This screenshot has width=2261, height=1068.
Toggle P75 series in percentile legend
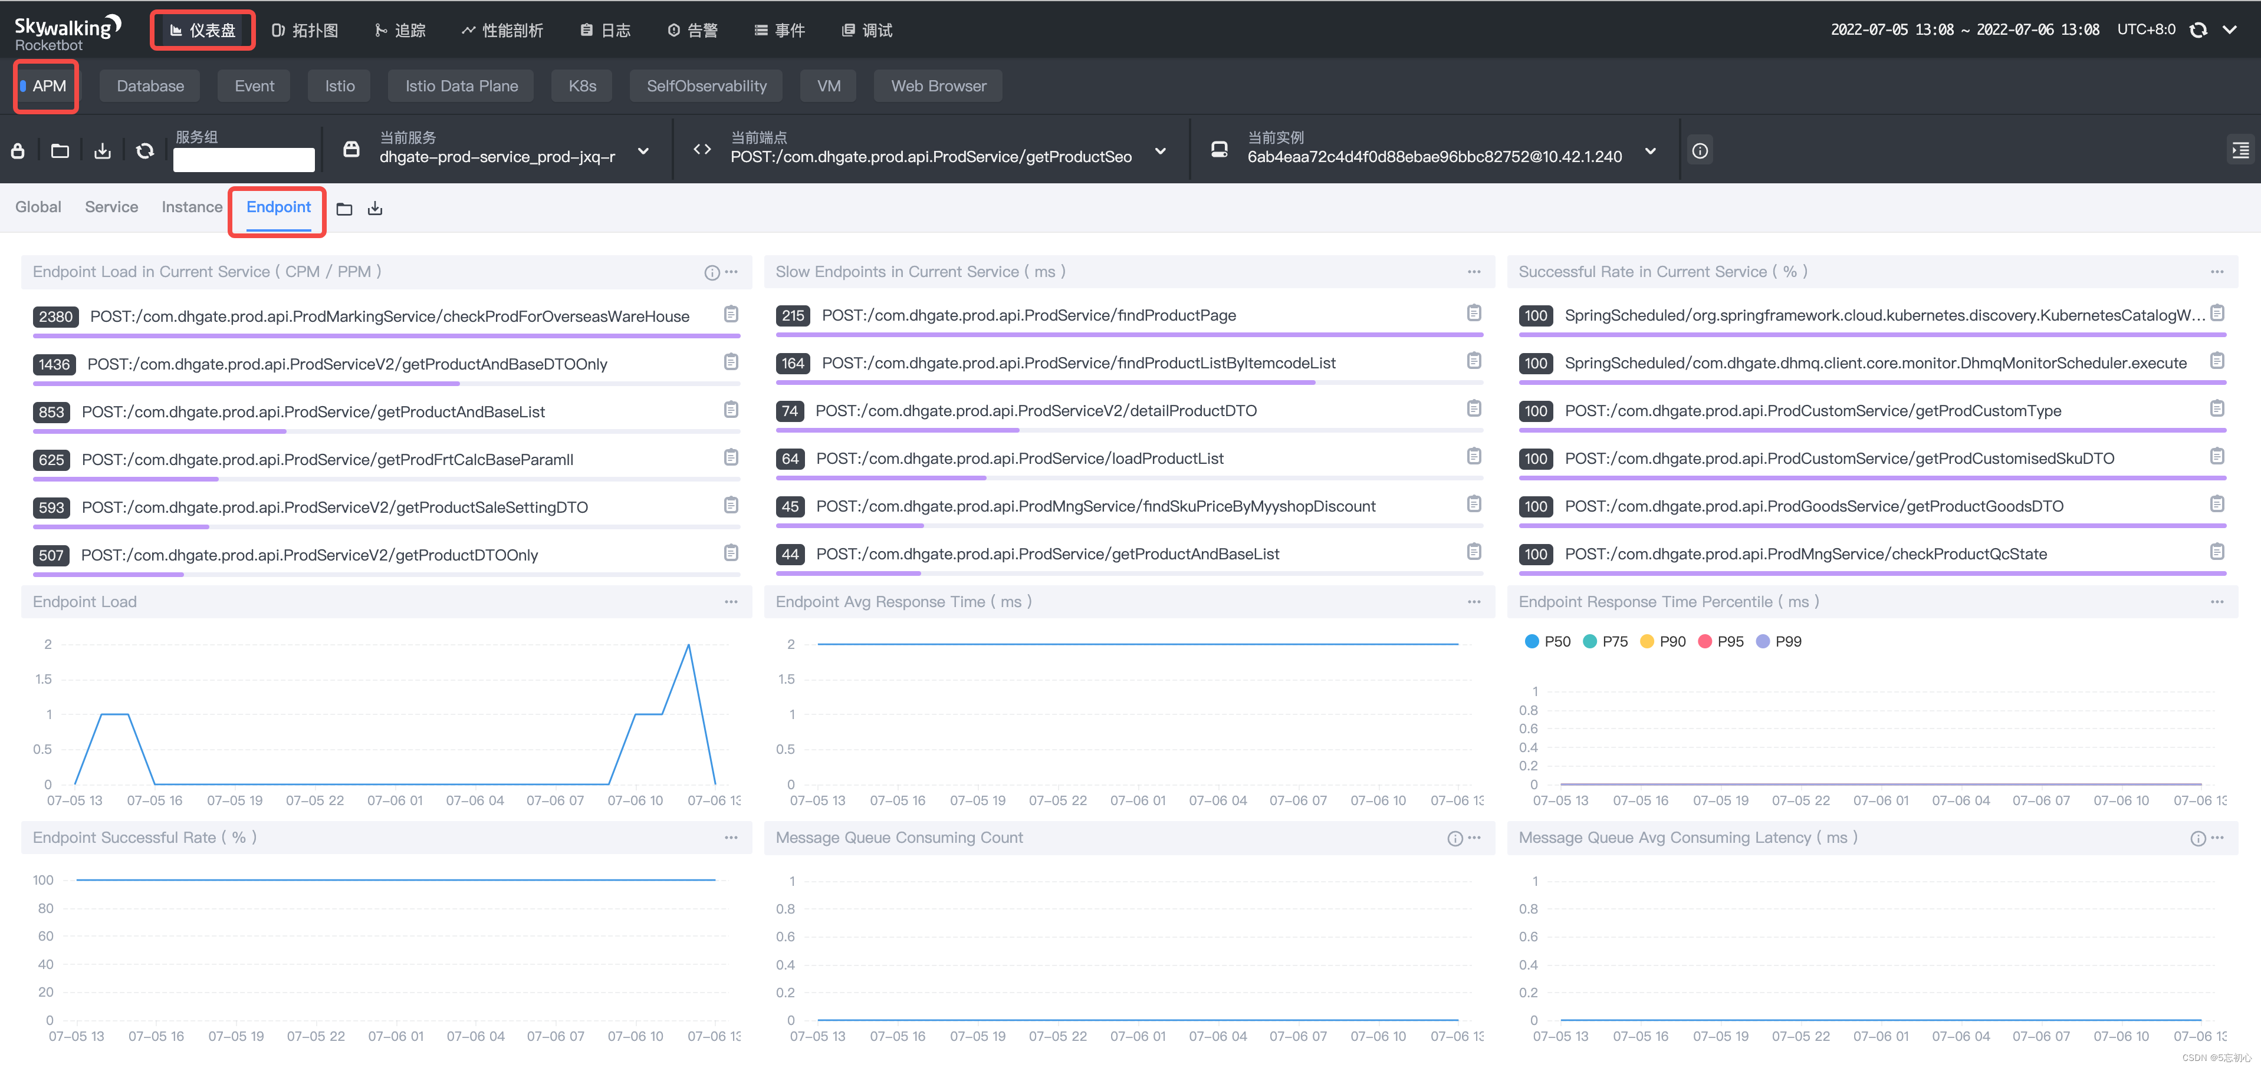point(1605,641)
